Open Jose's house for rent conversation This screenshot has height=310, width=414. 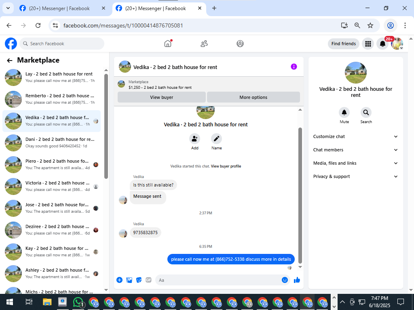click(x=51, y=208)
